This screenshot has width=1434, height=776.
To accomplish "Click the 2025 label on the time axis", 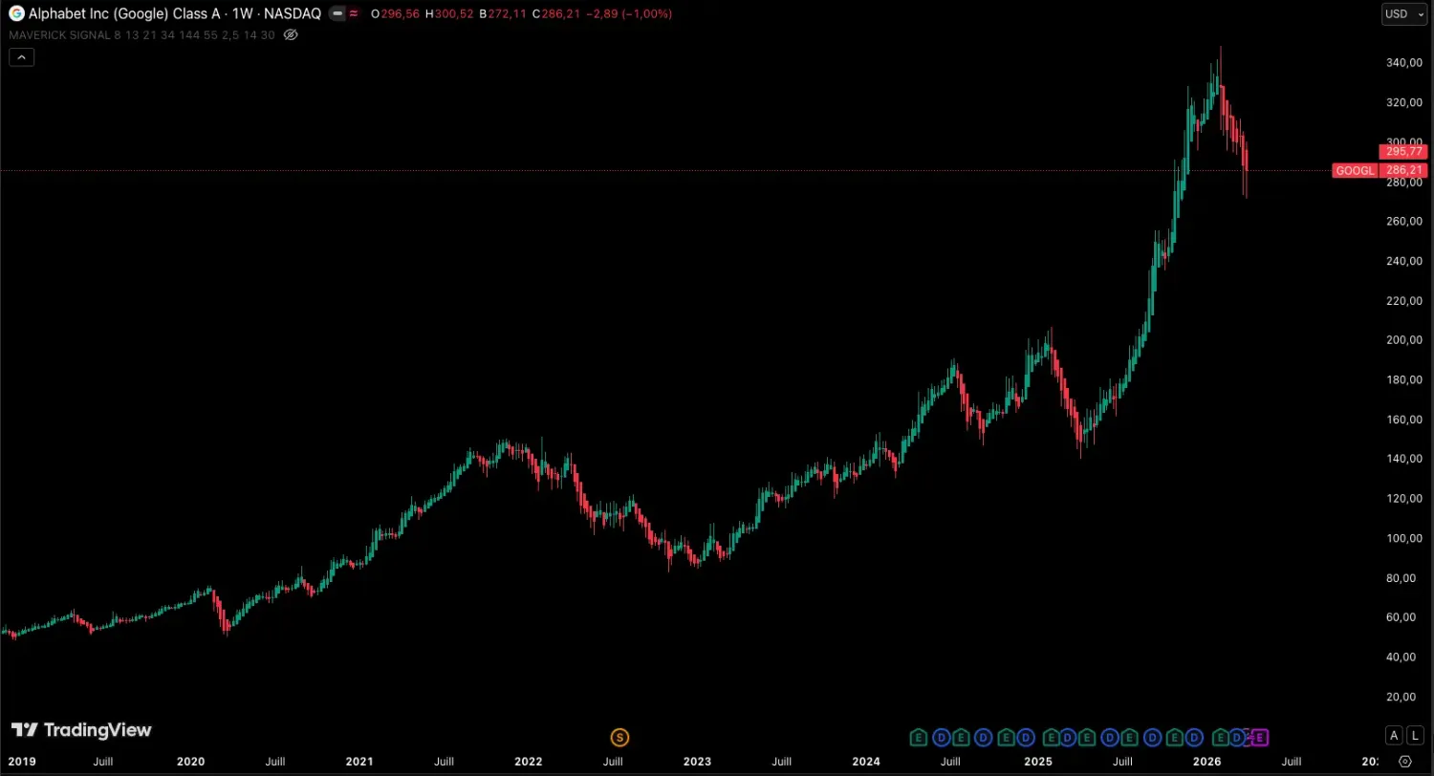I will click(1038, 762).
